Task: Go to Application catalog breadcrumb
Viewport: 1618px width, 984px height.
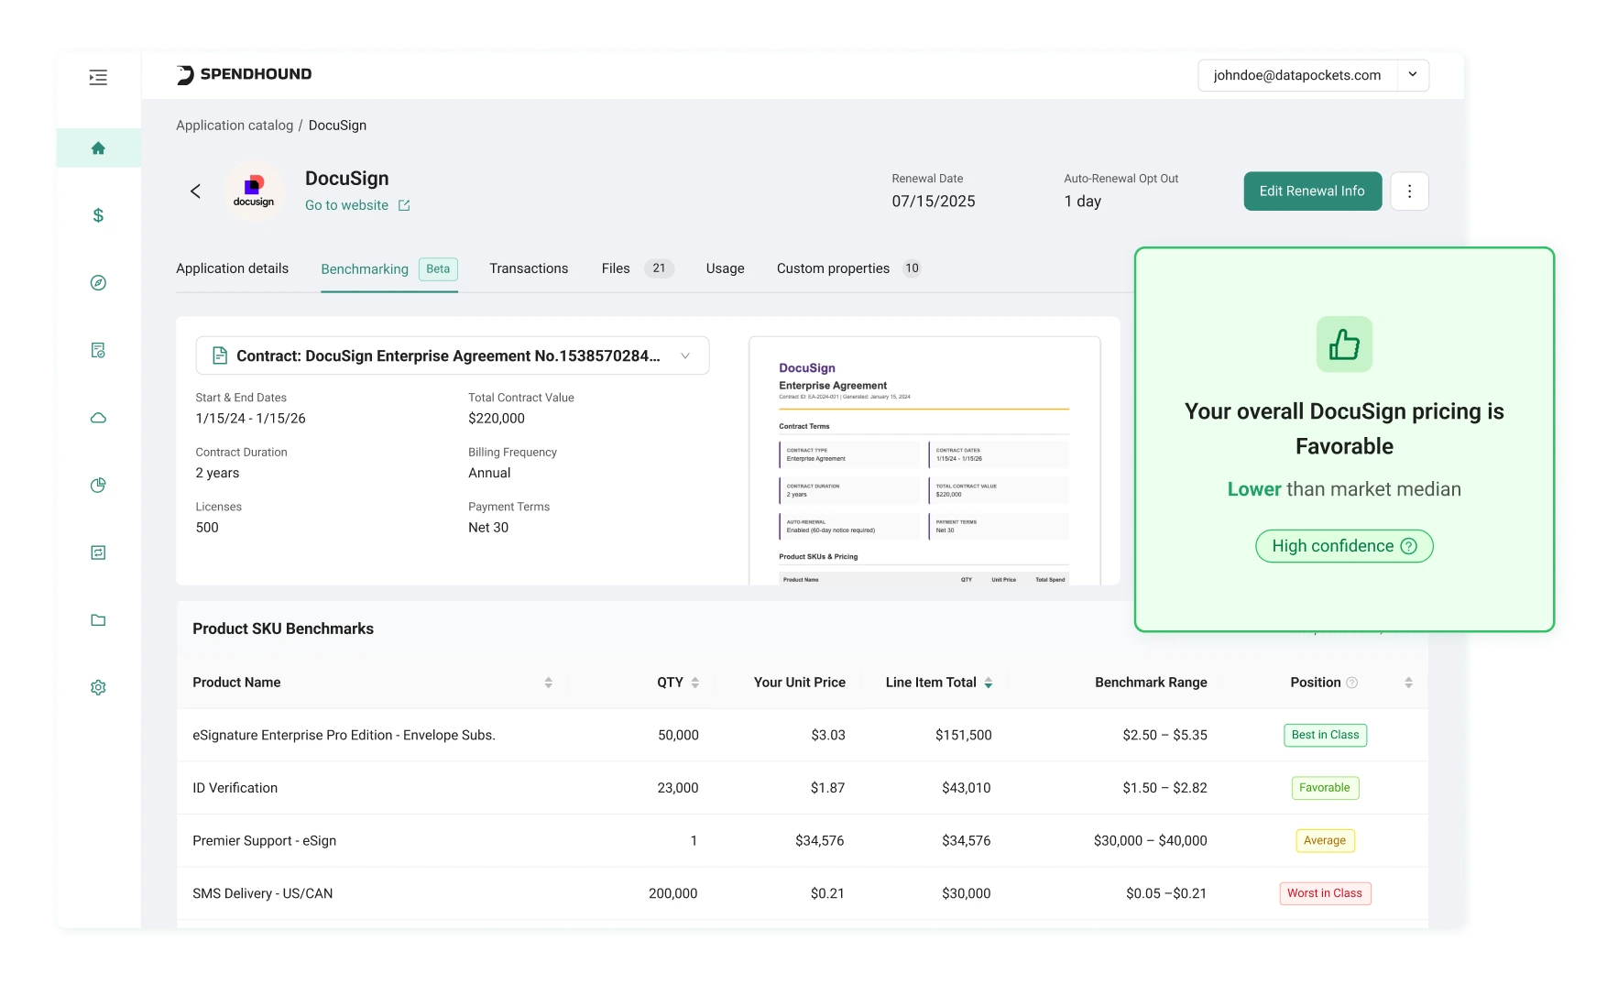Action: pos(235,126)
